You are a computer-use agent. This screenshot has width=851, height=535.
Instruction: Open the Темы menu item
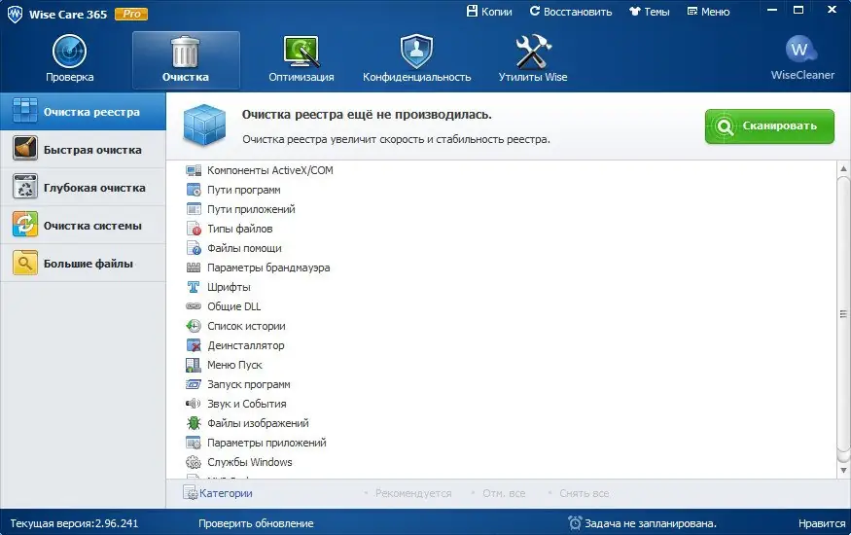[x=649, y=12]
